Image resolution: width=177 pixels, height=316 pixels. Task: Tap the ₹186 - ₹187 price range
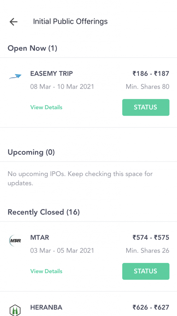[x=151, y=73]
